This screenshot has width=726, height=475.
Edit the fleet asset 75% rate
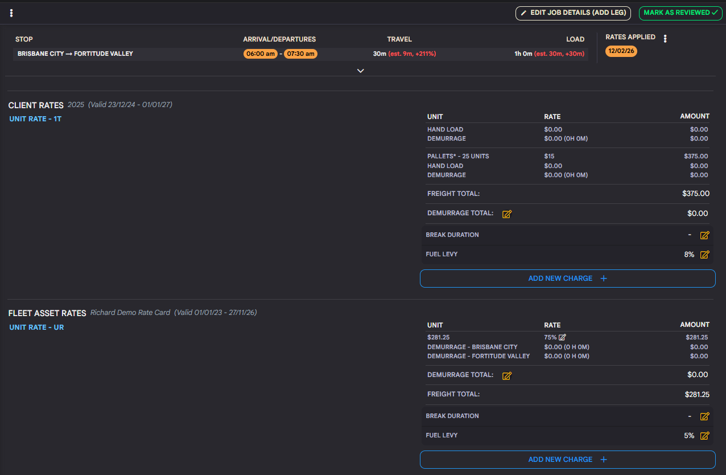pyautogui.click(x=562, y=337)
